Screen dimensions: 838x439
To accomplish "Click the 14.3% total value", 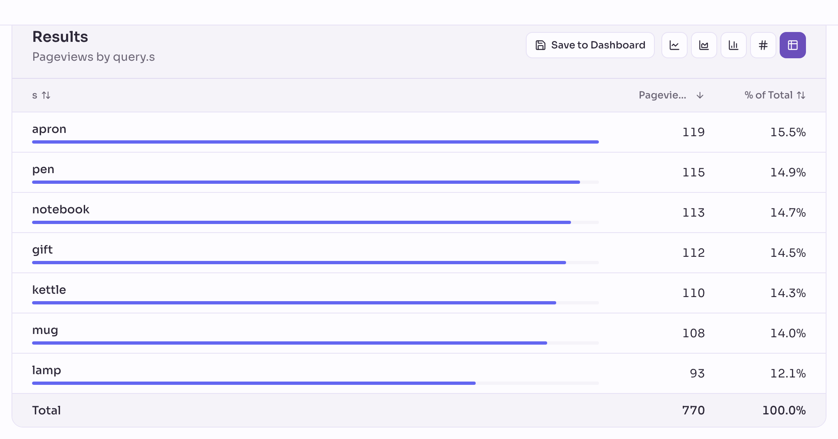I will [788, 293].
